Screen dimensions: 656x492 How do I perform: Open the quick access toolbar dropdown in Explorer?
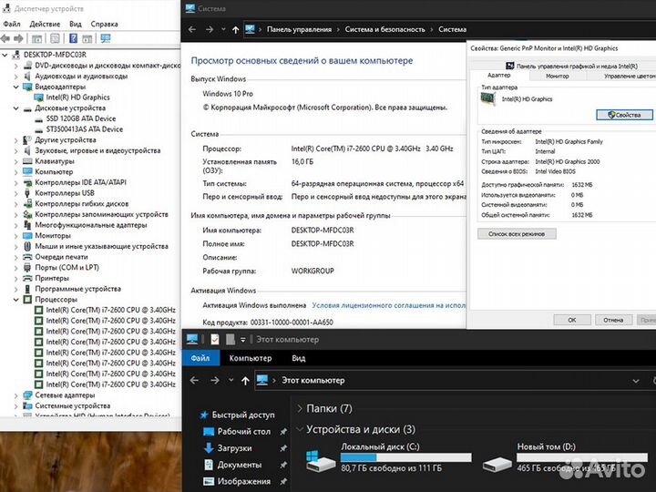point(242,340)
